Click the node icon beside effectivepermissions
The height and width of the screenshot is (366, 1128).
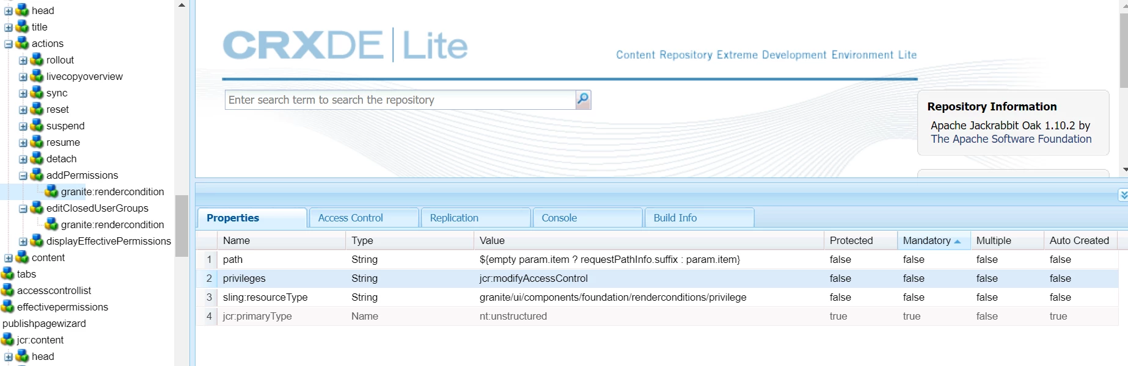point(8,307)
